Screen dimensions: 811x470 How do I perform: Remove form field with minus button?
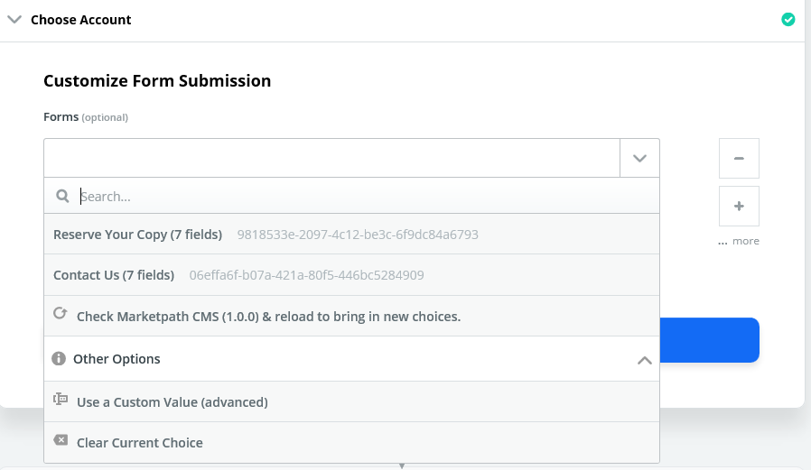coord(739,158)
